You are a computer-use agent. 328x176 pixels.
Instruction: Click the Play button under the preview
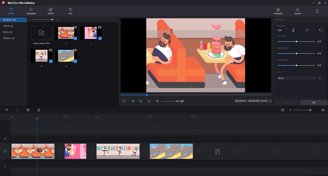(124, 101)
